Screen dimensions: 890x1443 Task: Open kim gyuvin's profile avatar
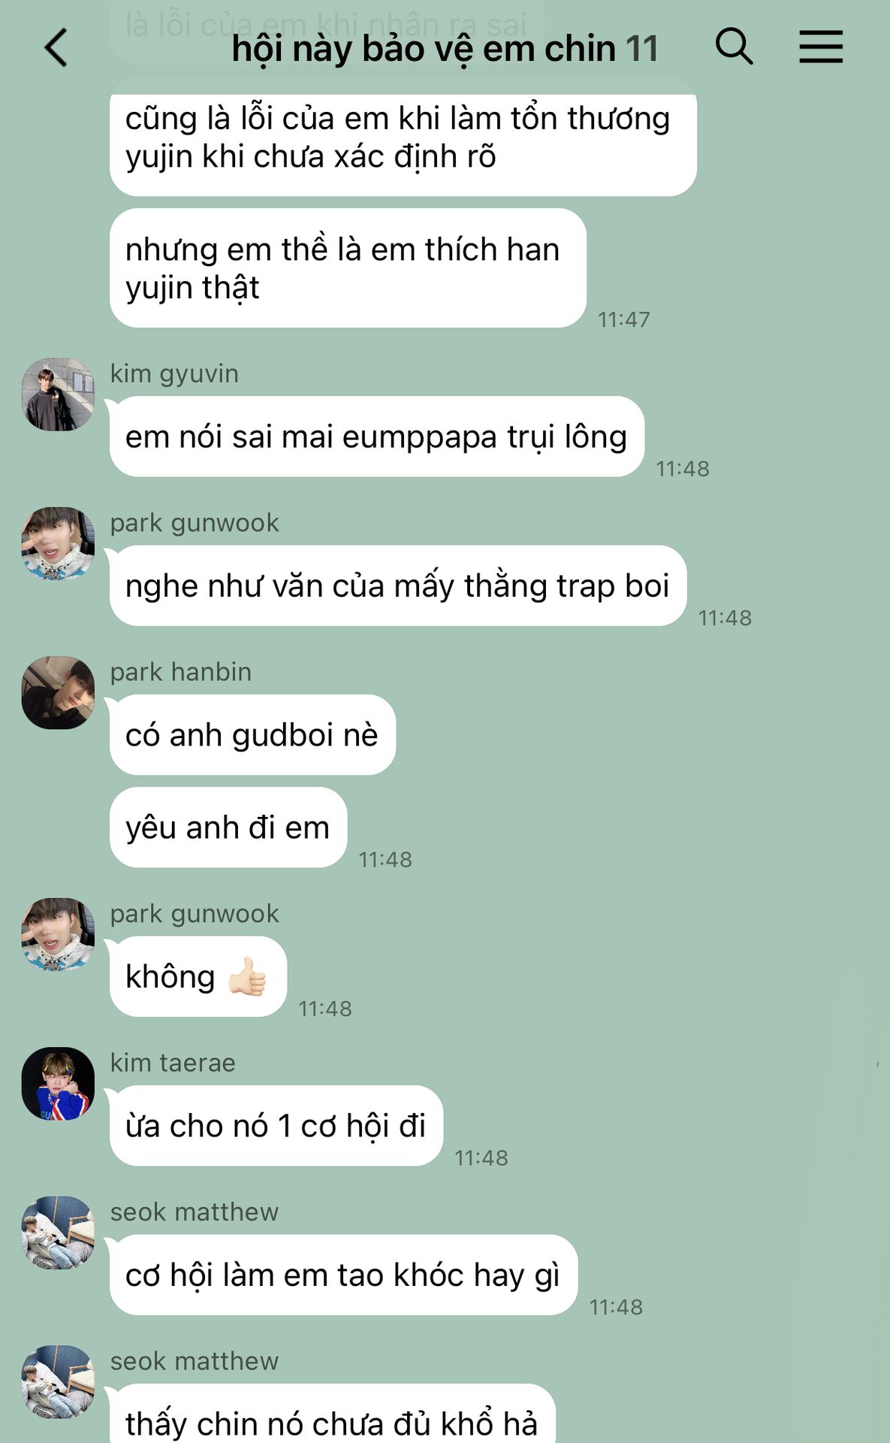point(58,395)
